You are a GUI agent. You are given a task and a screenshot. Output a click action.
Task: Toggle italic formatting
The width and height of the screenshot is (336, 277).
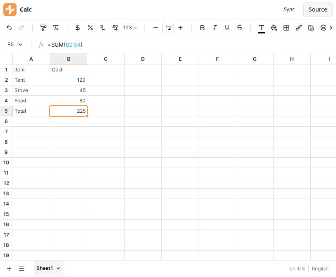click(215, 28)
